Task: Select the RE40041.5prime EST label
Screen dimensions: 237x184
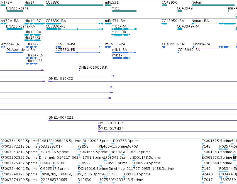Action: tap(113, 146)
